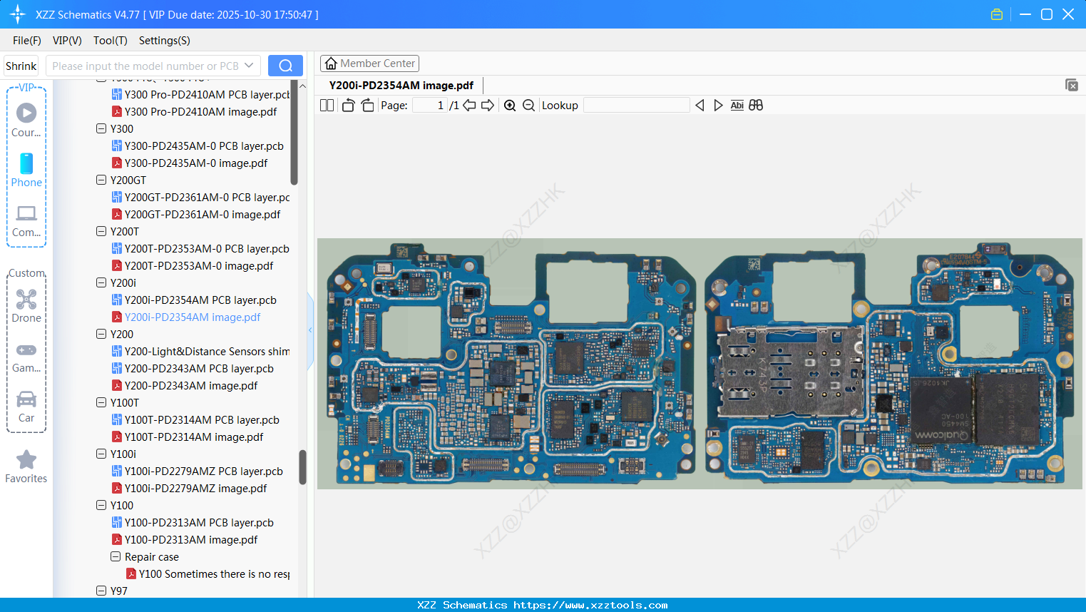Image resolution: width=1086 pixels, height=612 pixels.
Task: Enable dual-page split view
Action: click(x=327, y=105)
